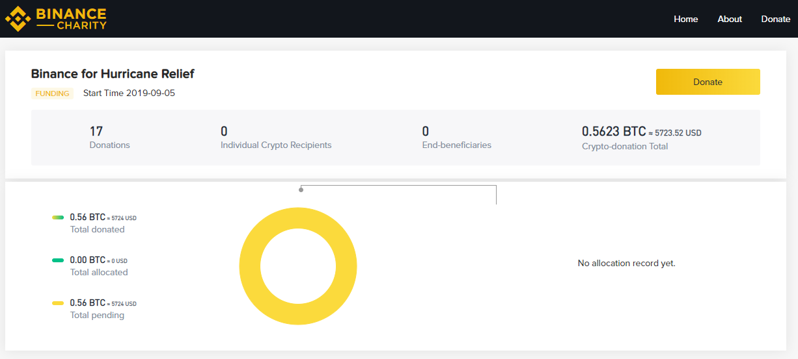The image size is (798, 359).
Task: Click the FUNDING status badge
Action: point(52,93)
